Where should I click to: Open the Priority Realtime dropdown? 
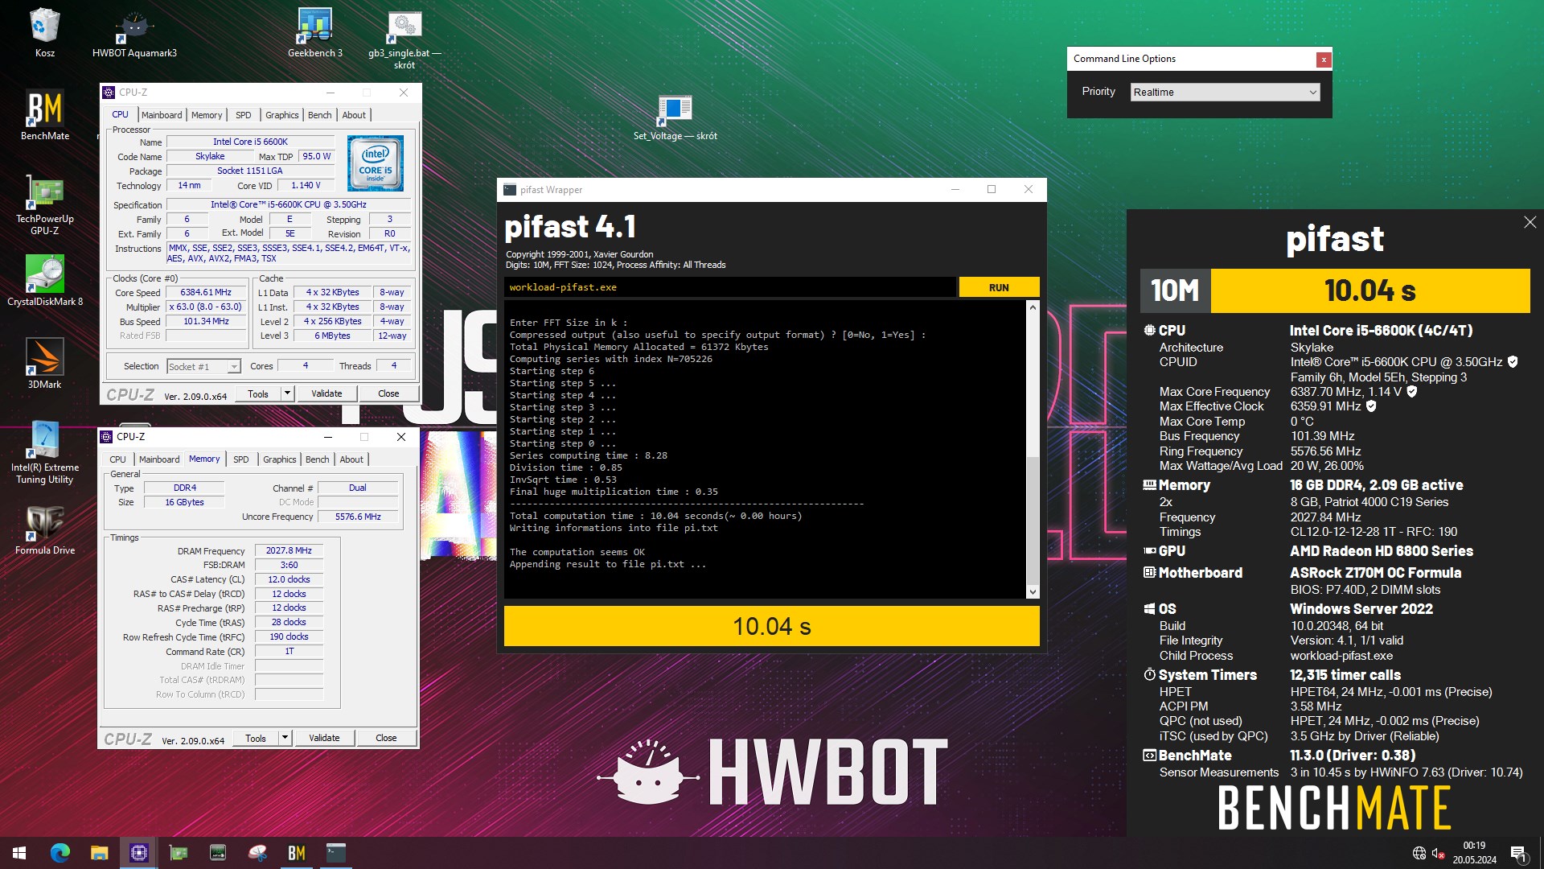pos(1225,93)
